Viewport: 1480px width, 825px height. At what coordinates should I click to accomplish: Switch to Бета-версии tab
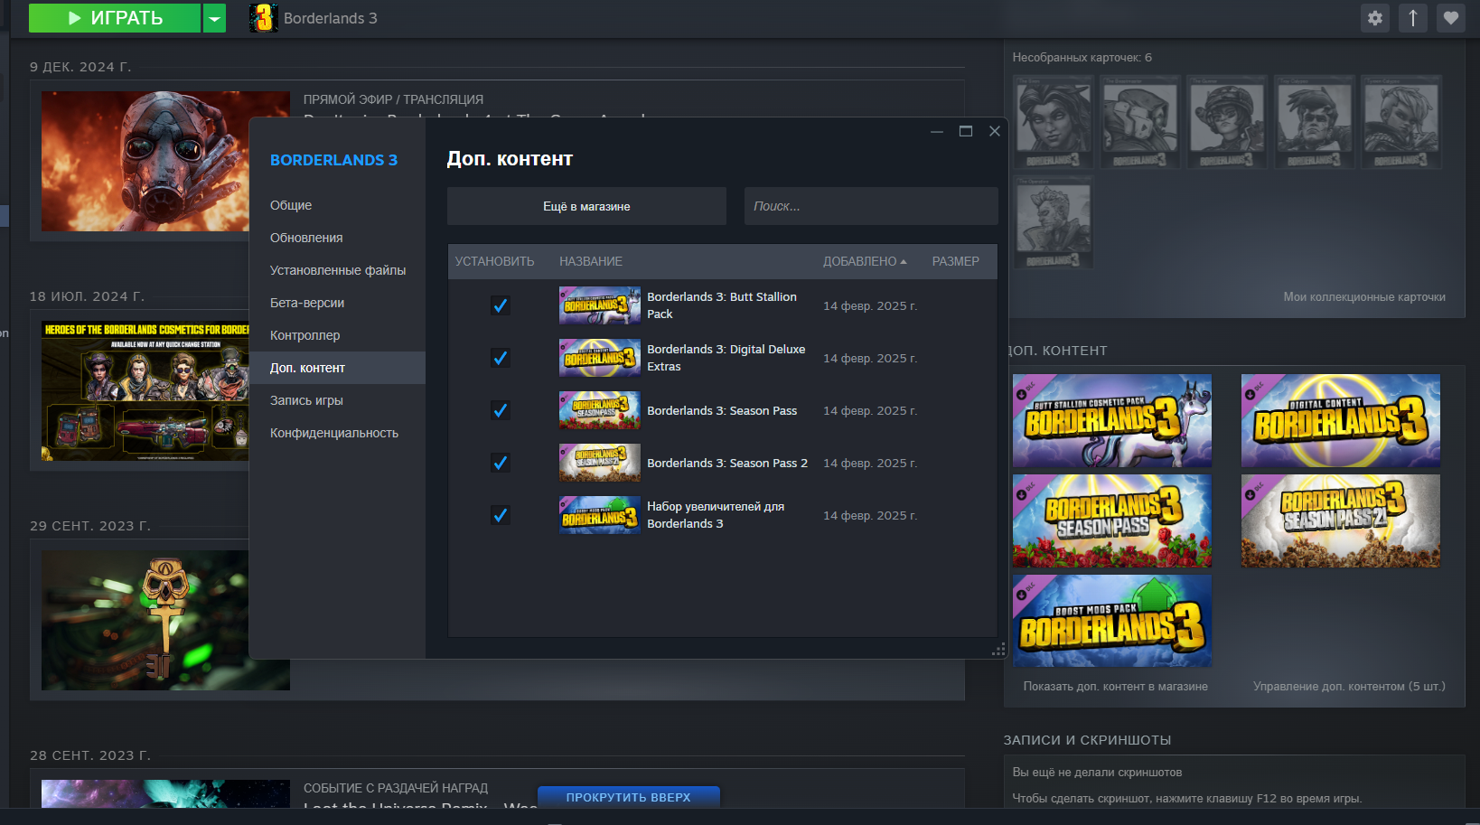tap(337, 303)
